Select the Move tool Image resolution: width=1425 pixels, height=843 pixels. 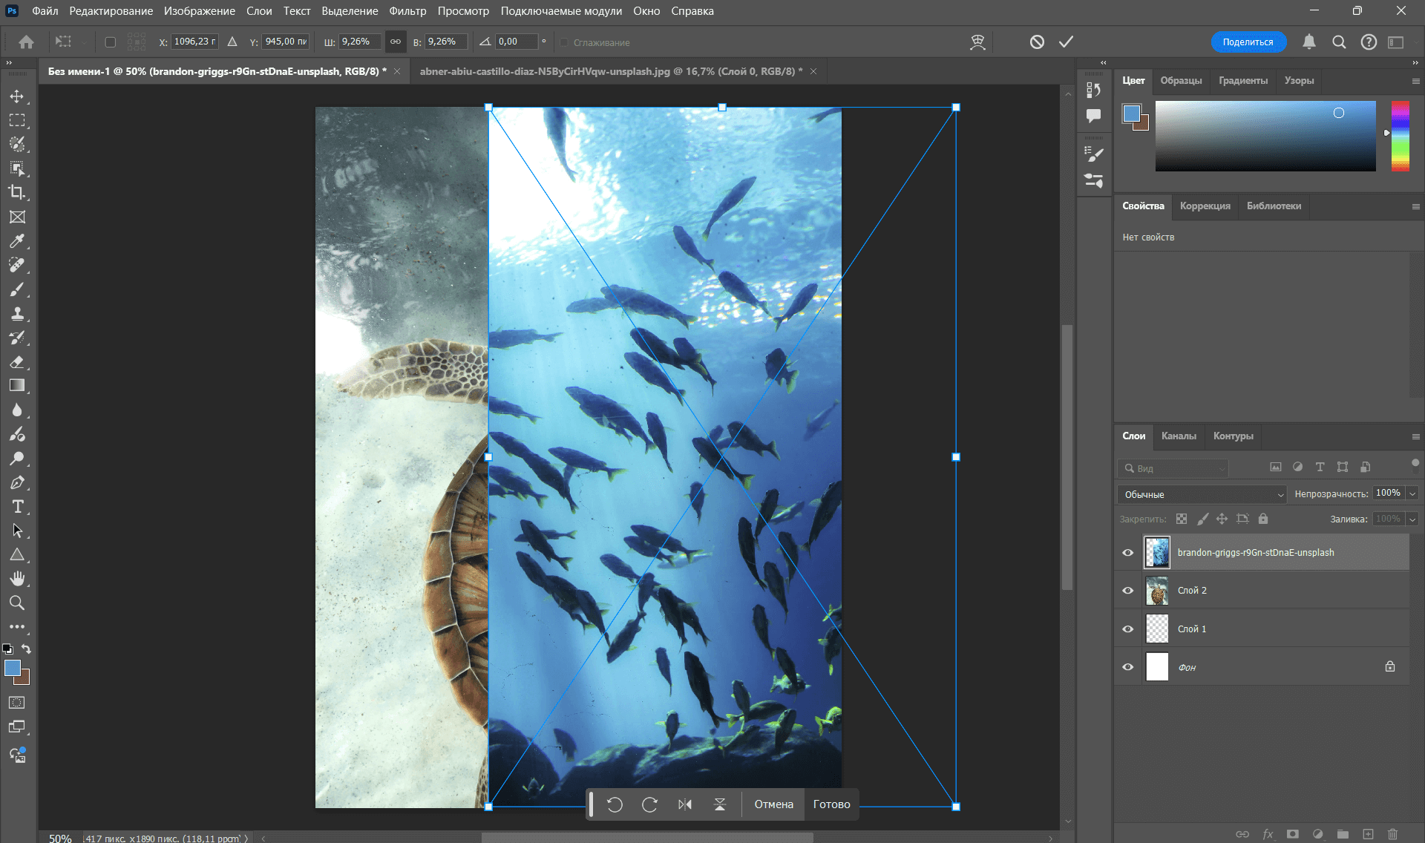[17, 96]
